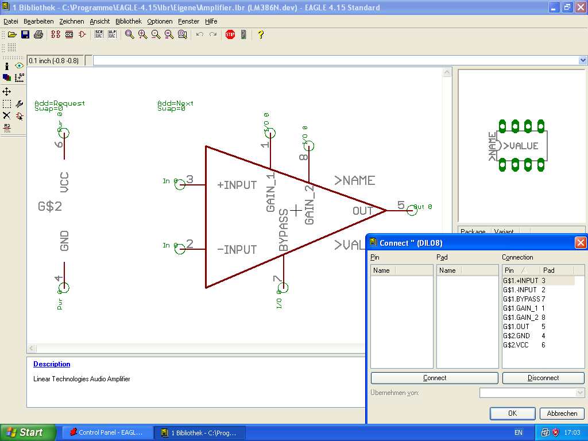Select the Show eye tool

coord(19,66)
